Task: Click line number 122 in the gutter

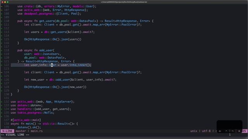Action: pyautogui.click(x=7, y=65)
